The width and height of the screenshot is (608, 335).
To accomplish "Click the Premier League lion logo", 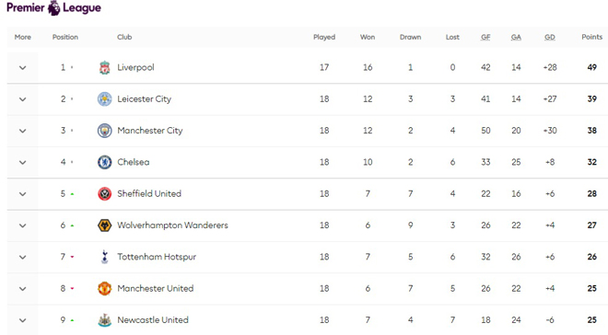I will click(54, 7).
